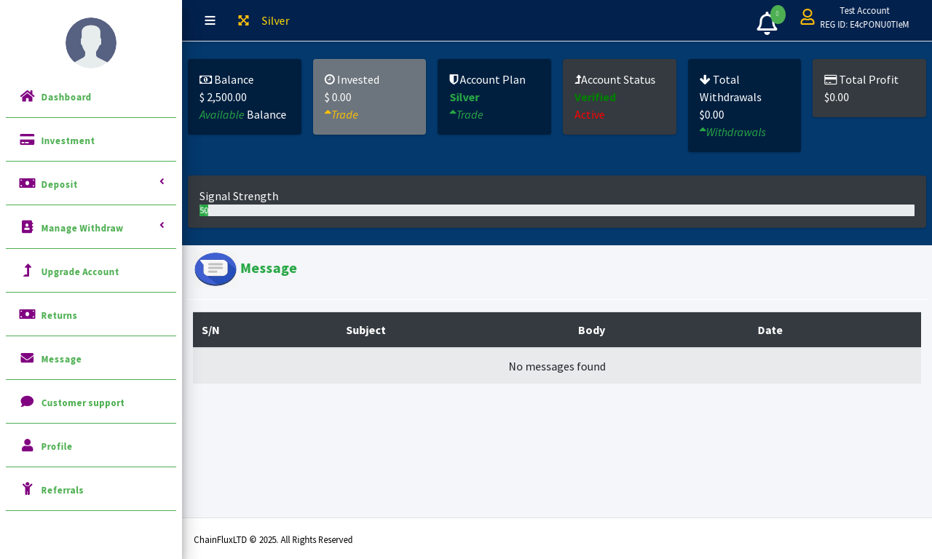The height and width of the screenshot is (559, 932).
Task: Click the Dashboard home icon
Action: pos(27,96)
